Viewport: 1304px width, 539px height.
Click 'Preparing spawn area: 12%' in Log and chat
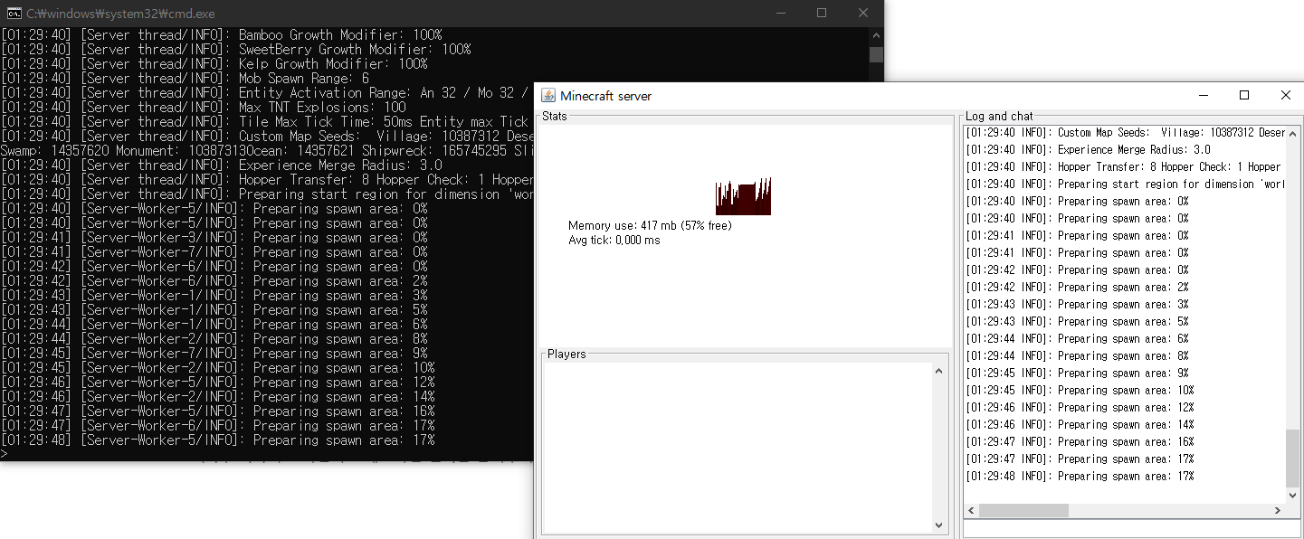click(1080, 408)
